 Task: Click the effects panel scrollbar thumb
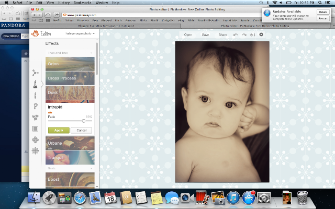(x=97, y=59)
